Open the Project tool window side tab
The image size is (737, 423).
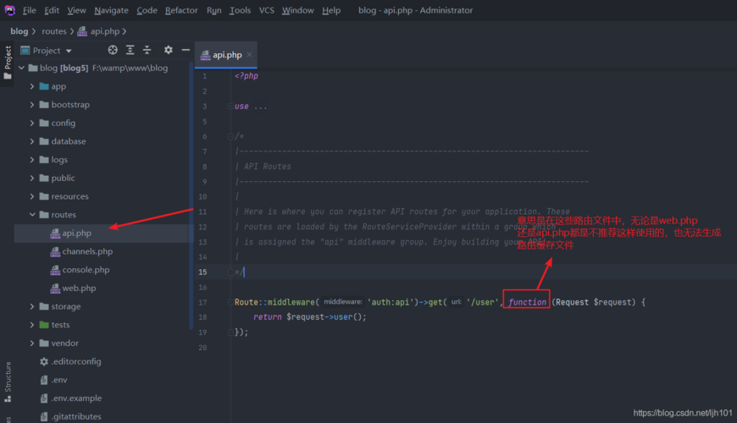click(8, 62)
